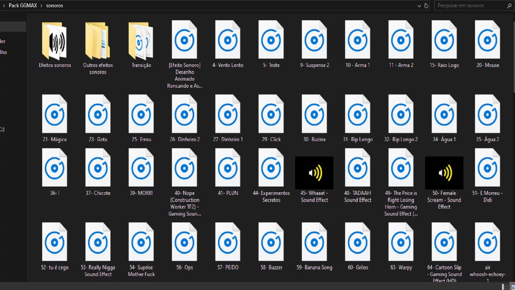Screen dimensions: 515x290
Task: Click the '35- Água 2' file name
Action: click(487, 139)
